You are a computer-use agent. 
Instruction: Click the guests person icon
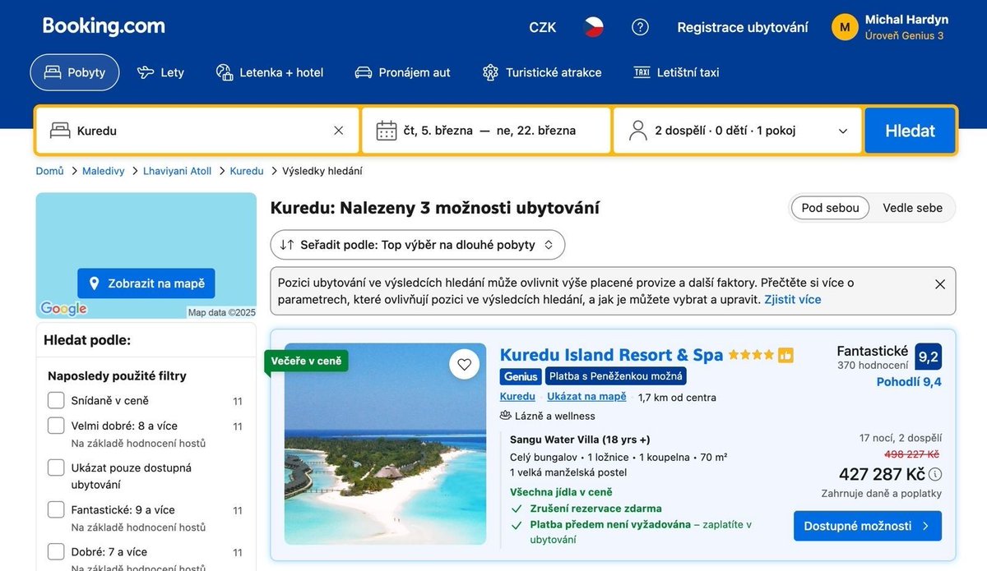click(x=637, y=131)
